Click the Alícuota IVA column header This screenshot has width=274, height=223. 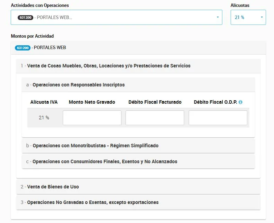44,102
